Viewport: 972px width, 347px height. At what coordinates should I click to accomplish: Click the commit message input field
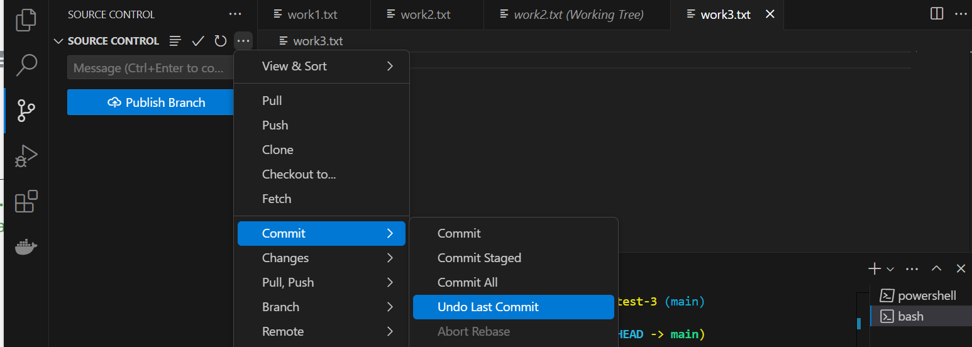(x=150, y=68)
